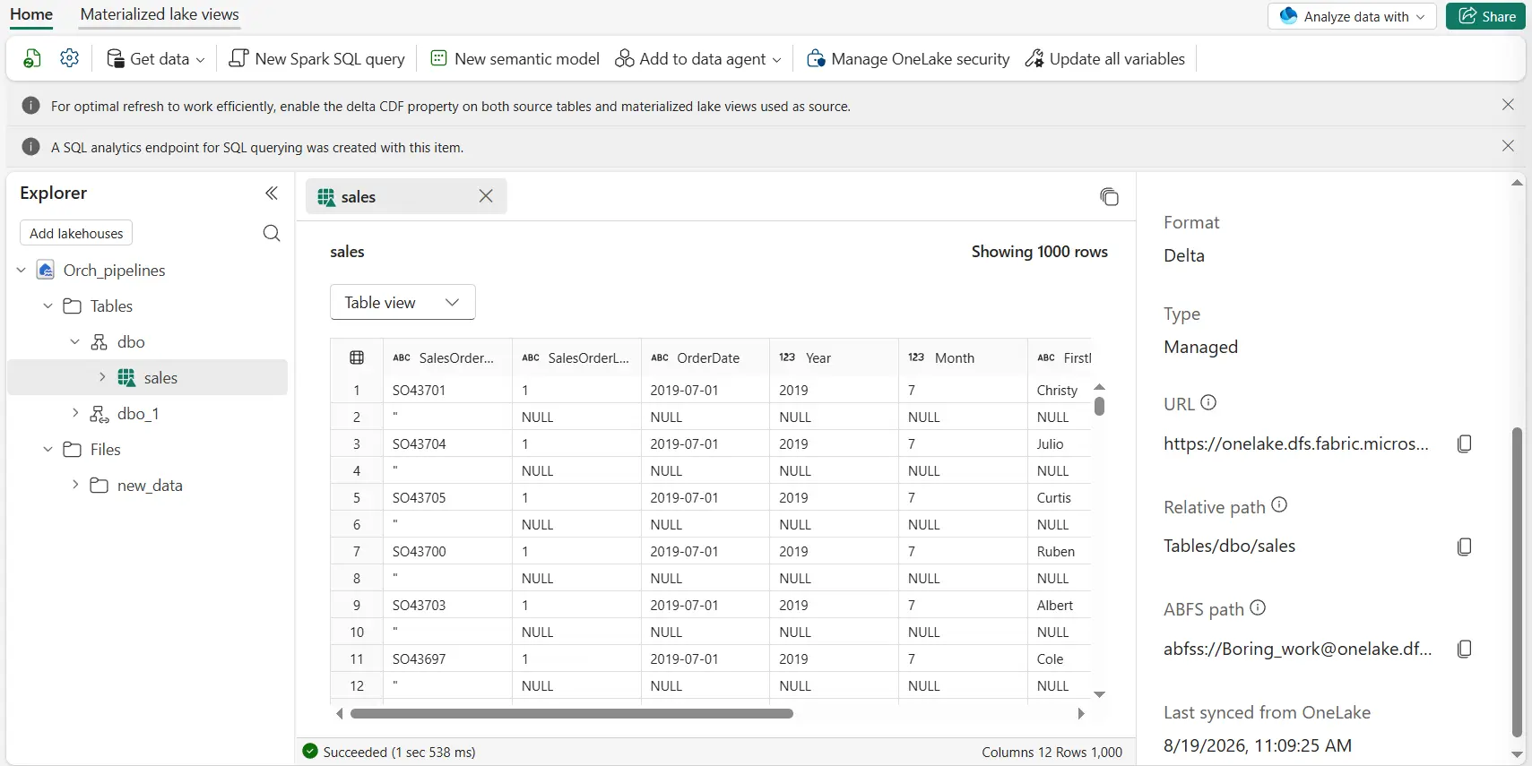The image size is (1532, 766).
Task: Click the SalesOrder... first column header
Action: 447,357
